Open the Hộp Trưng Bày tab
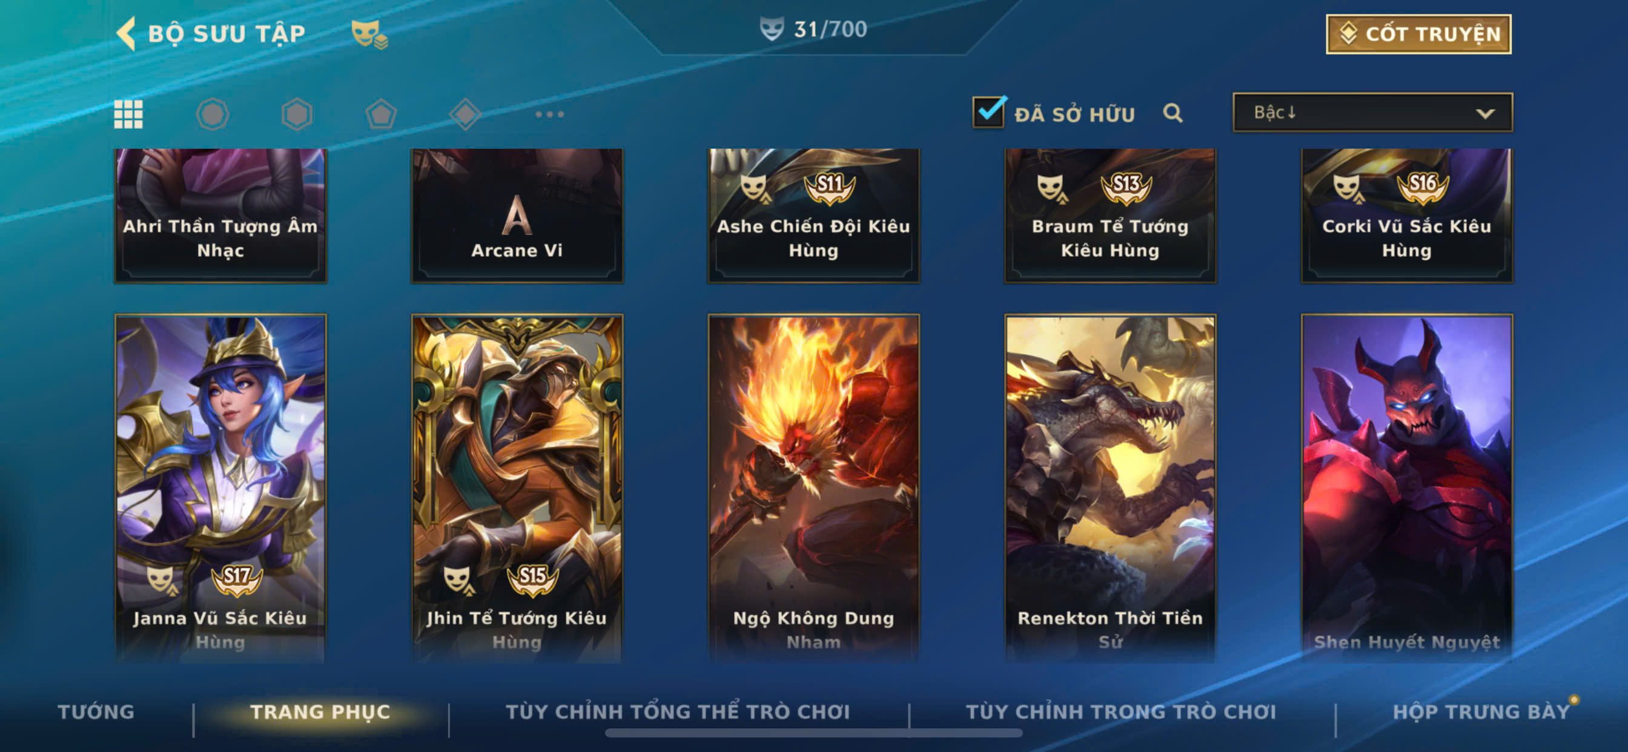 click(1481, 711)
